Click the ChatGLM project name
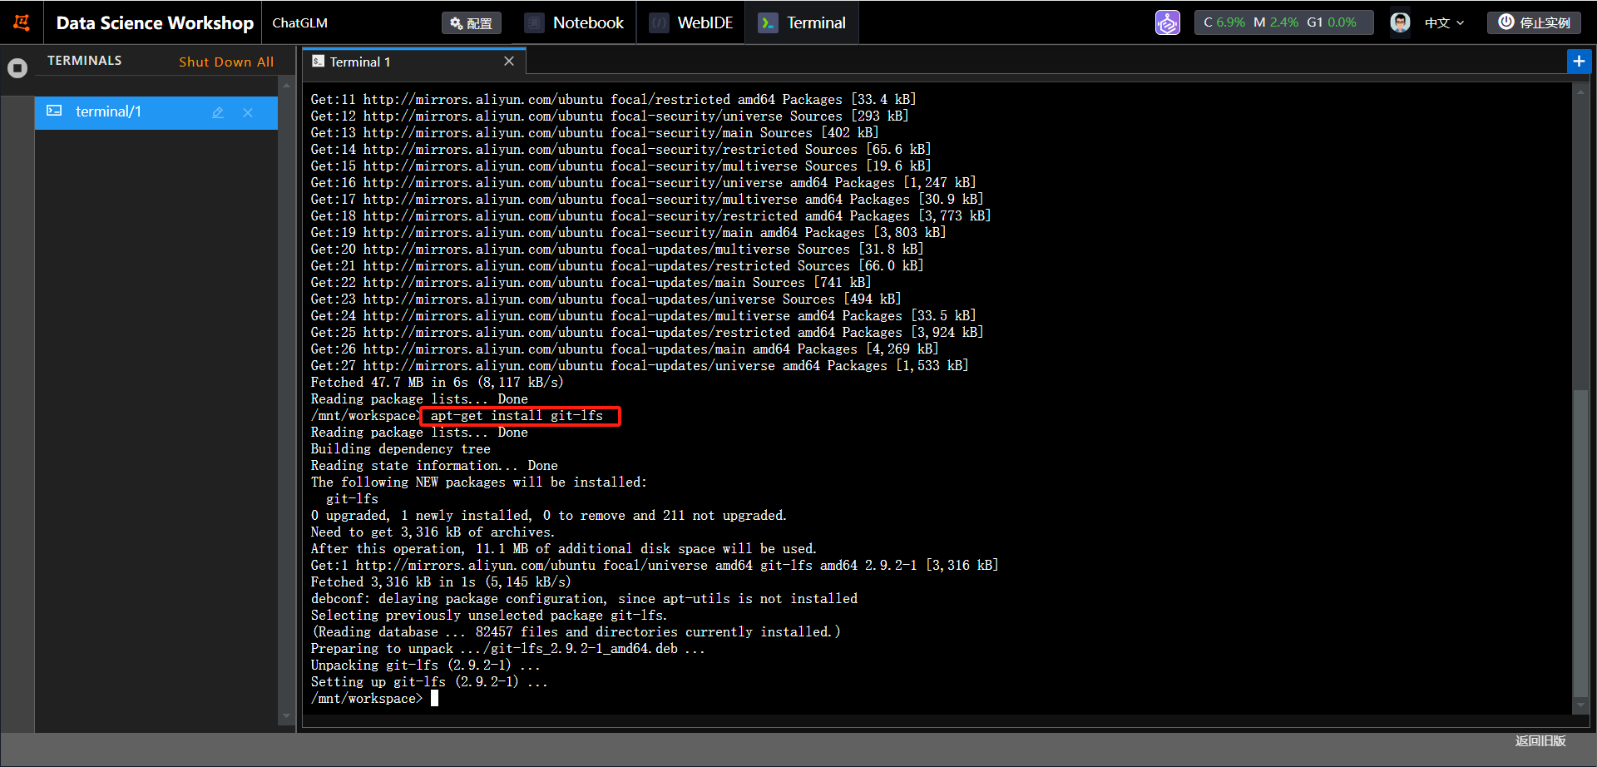This screenshot has height=767, width=1597. pos(299,23)
